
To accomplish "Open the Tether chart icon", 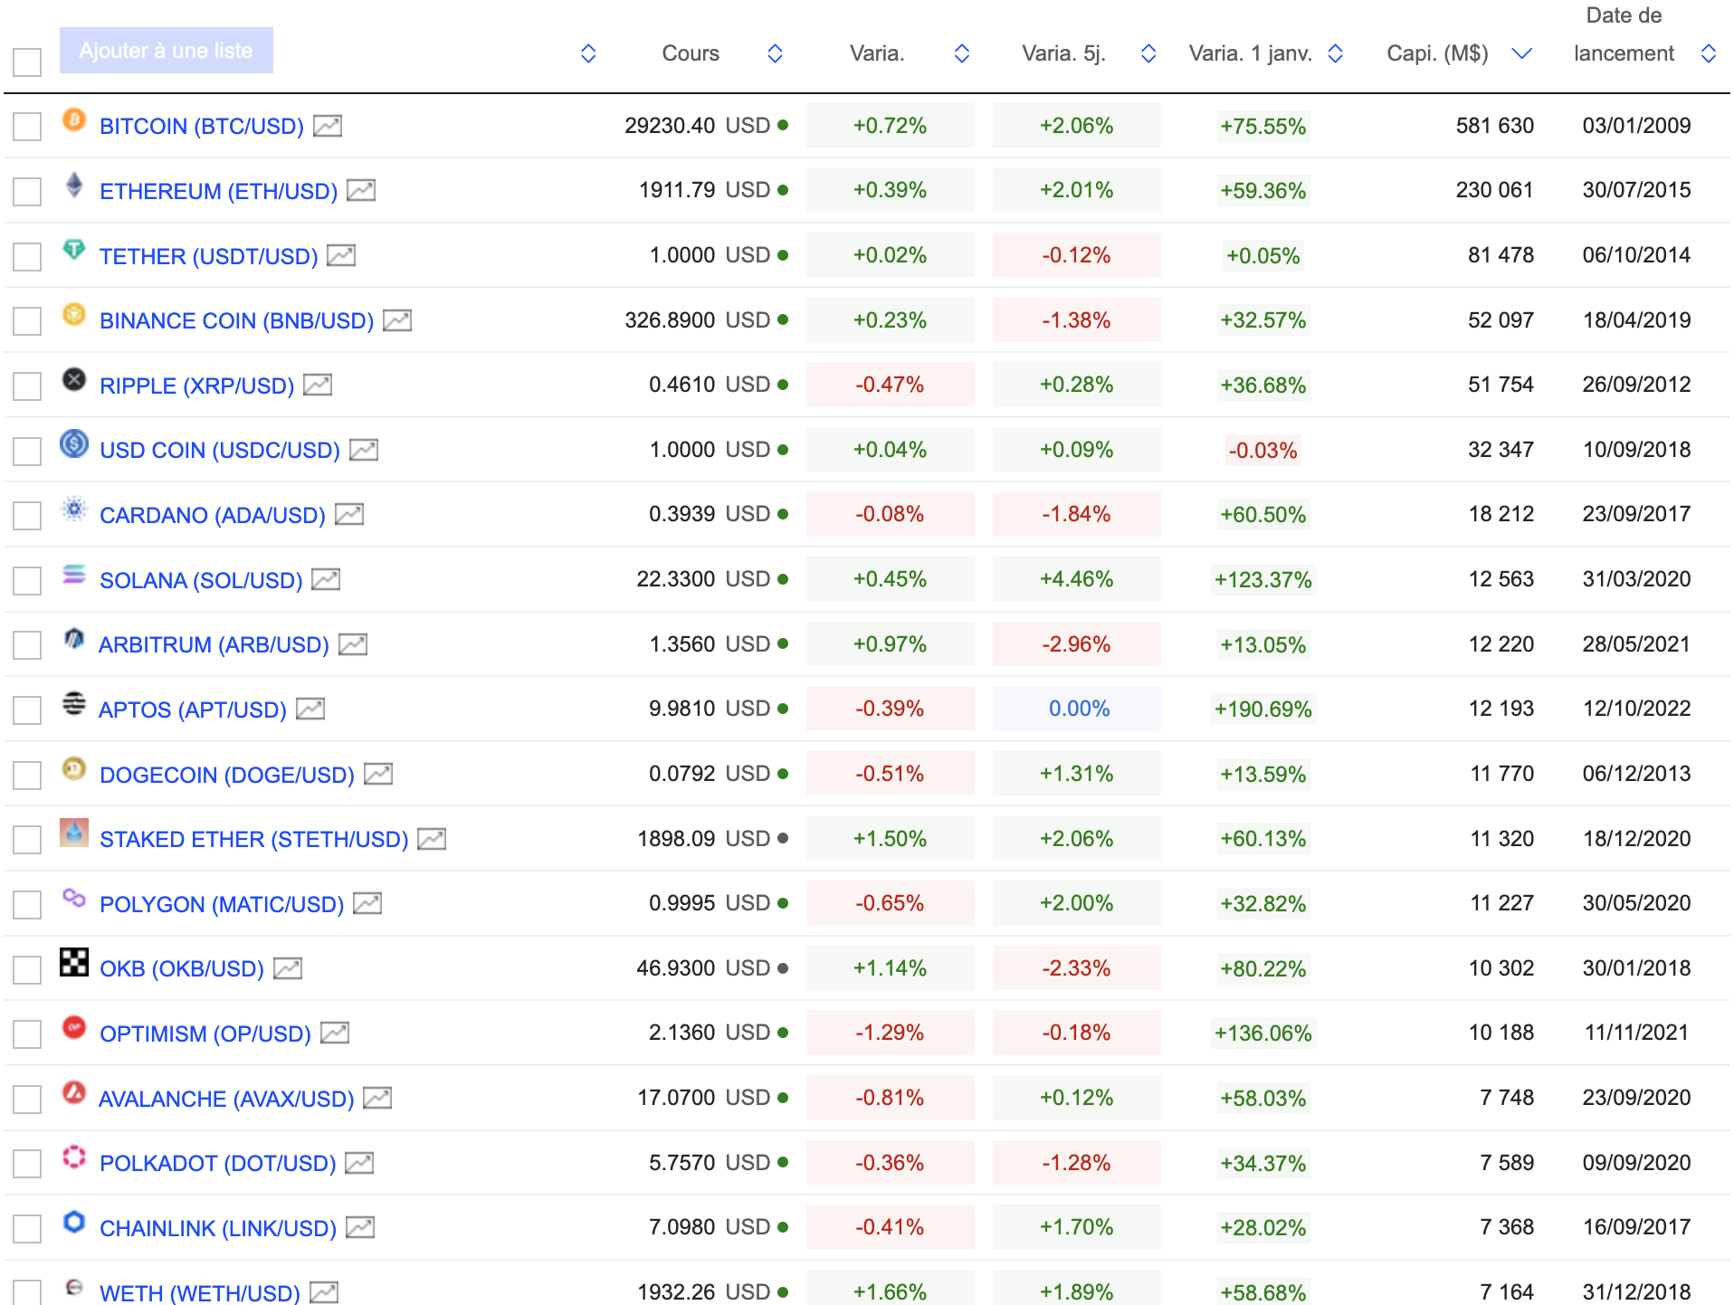I will [x=341, y=255].
